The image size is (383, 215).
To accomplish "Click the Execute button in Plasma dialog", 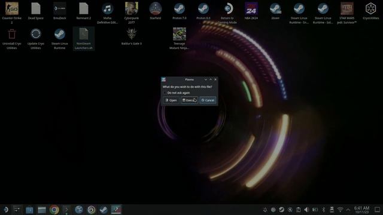I will (x=189, y=100).
